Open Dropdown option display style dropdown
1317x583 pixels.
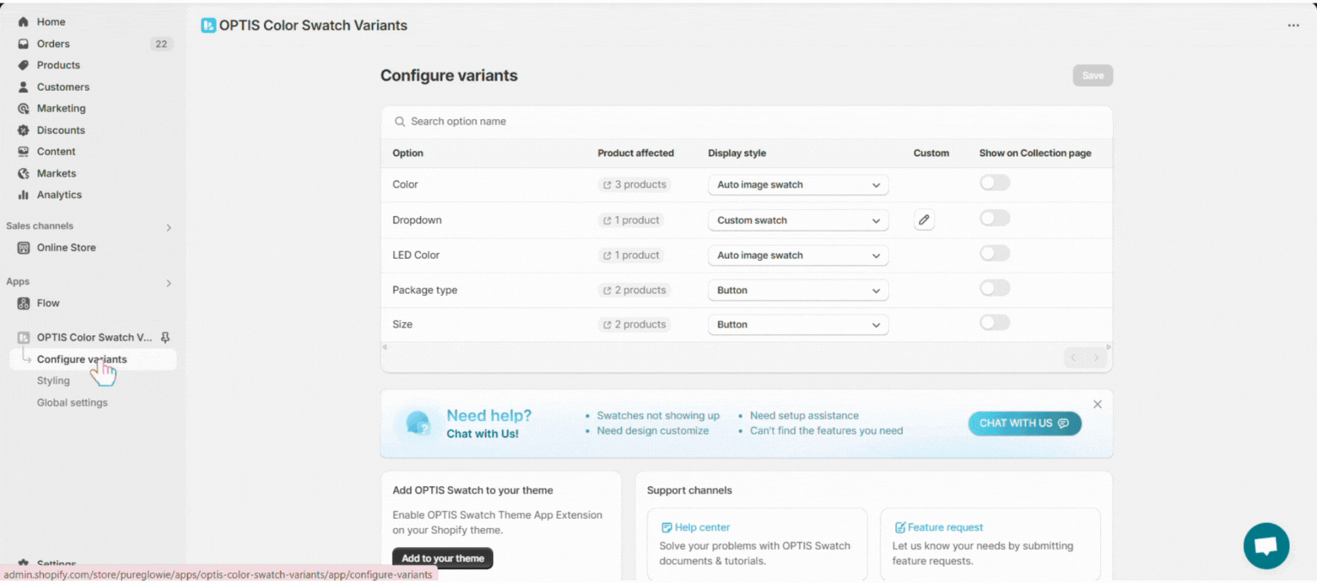(798, 220)
